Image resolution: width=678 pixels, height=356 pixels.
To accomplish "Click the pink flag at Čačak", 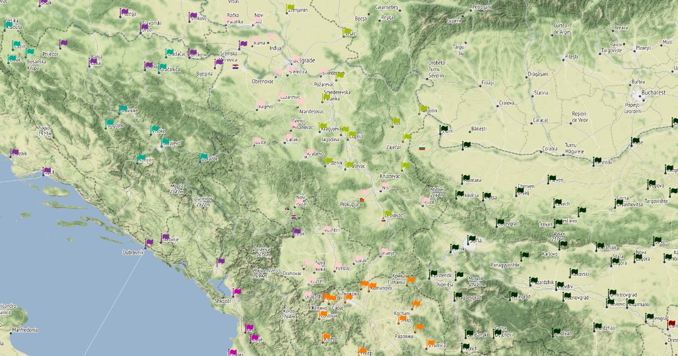I will (290, 138).
